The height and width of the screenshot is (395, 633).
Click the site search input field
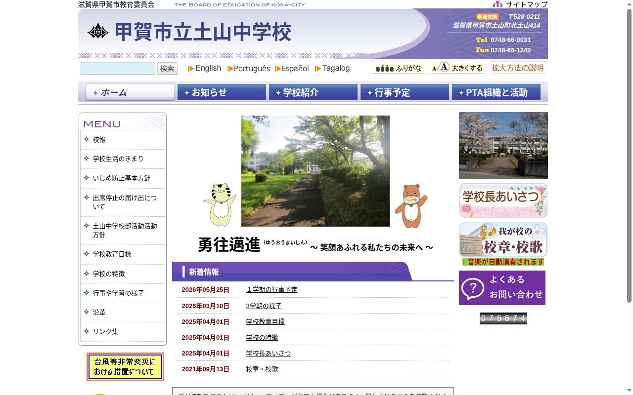(118, 69)
